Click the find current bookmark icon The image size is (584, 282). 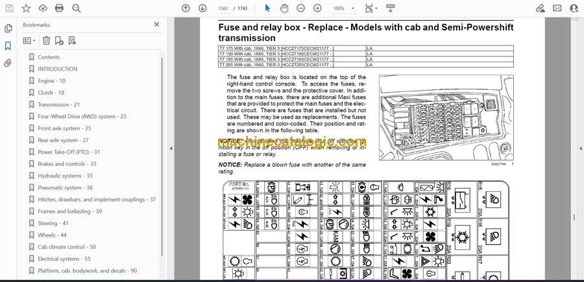click(x=72, y=41)
